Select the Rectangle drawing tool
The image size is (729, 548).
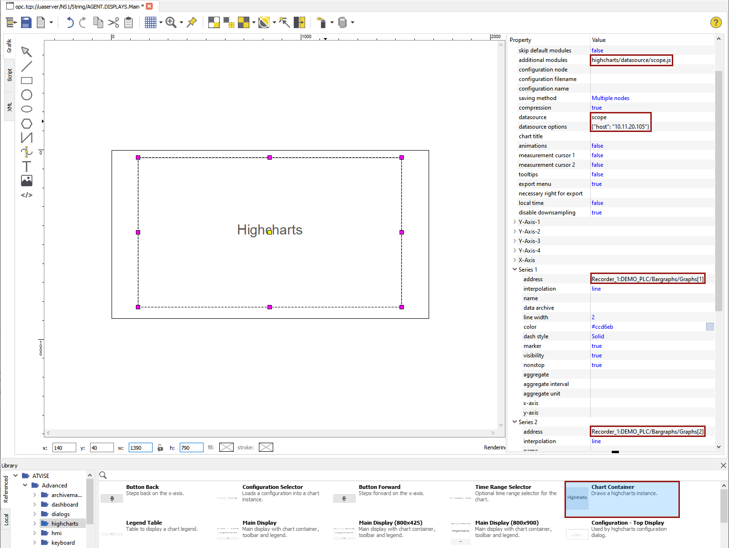point(26,80)
